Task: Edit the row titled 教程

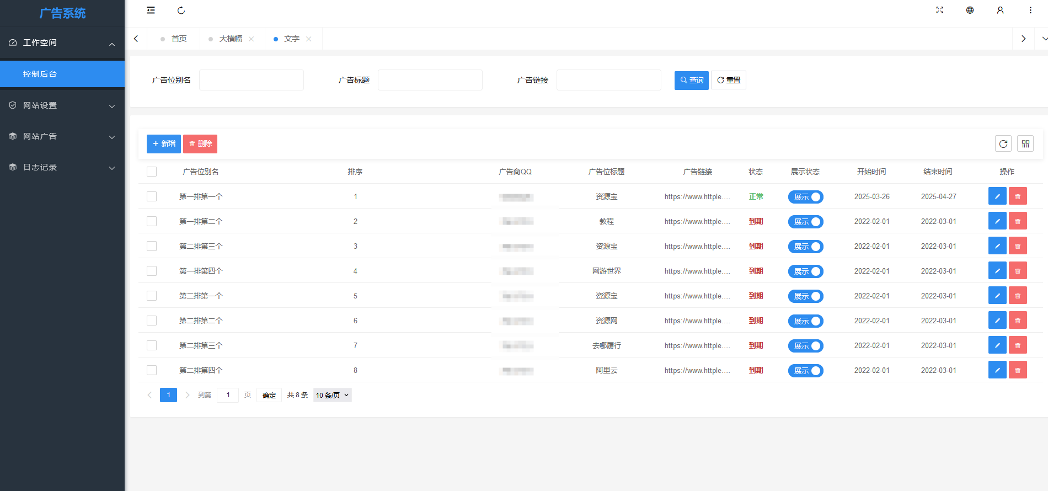Action: pyautogui.click(x=997, y=221)
